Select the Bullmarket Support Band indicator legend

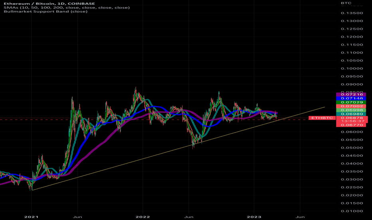(x=46, y=12)
